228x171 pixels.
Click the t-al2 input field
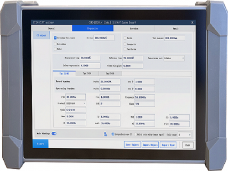(x=179, y=124)
